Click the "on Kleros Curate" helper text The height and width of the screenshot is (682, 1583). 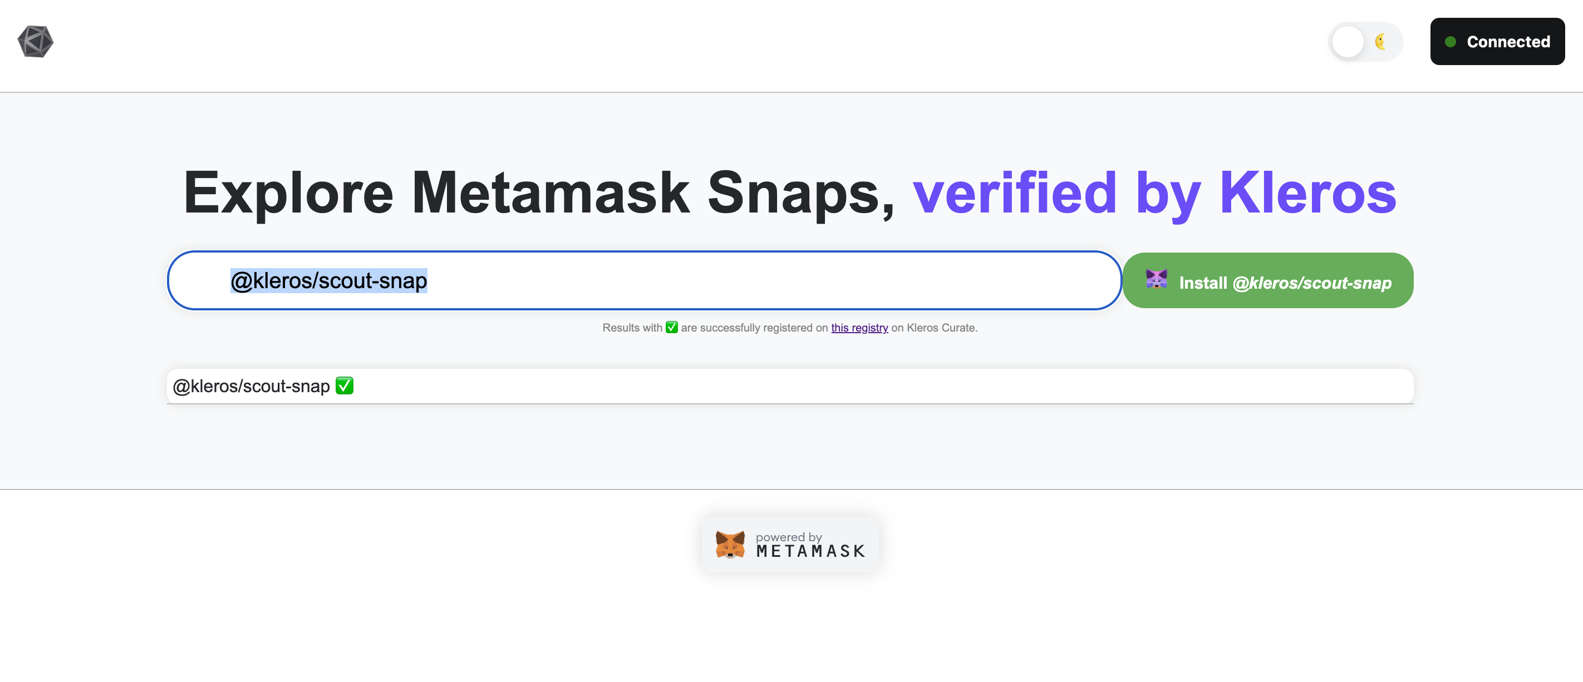click(934, 328)
